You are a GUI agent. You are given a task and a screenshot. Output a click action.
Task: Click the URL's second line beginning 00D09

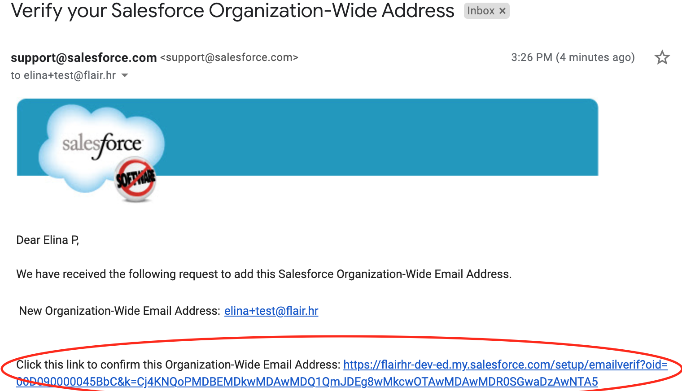pyautogui.click(x=307, y=382)
